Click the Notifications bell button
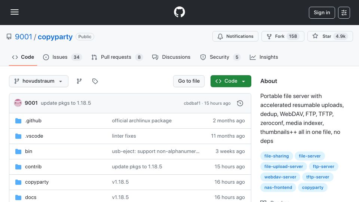 point(235,36)
